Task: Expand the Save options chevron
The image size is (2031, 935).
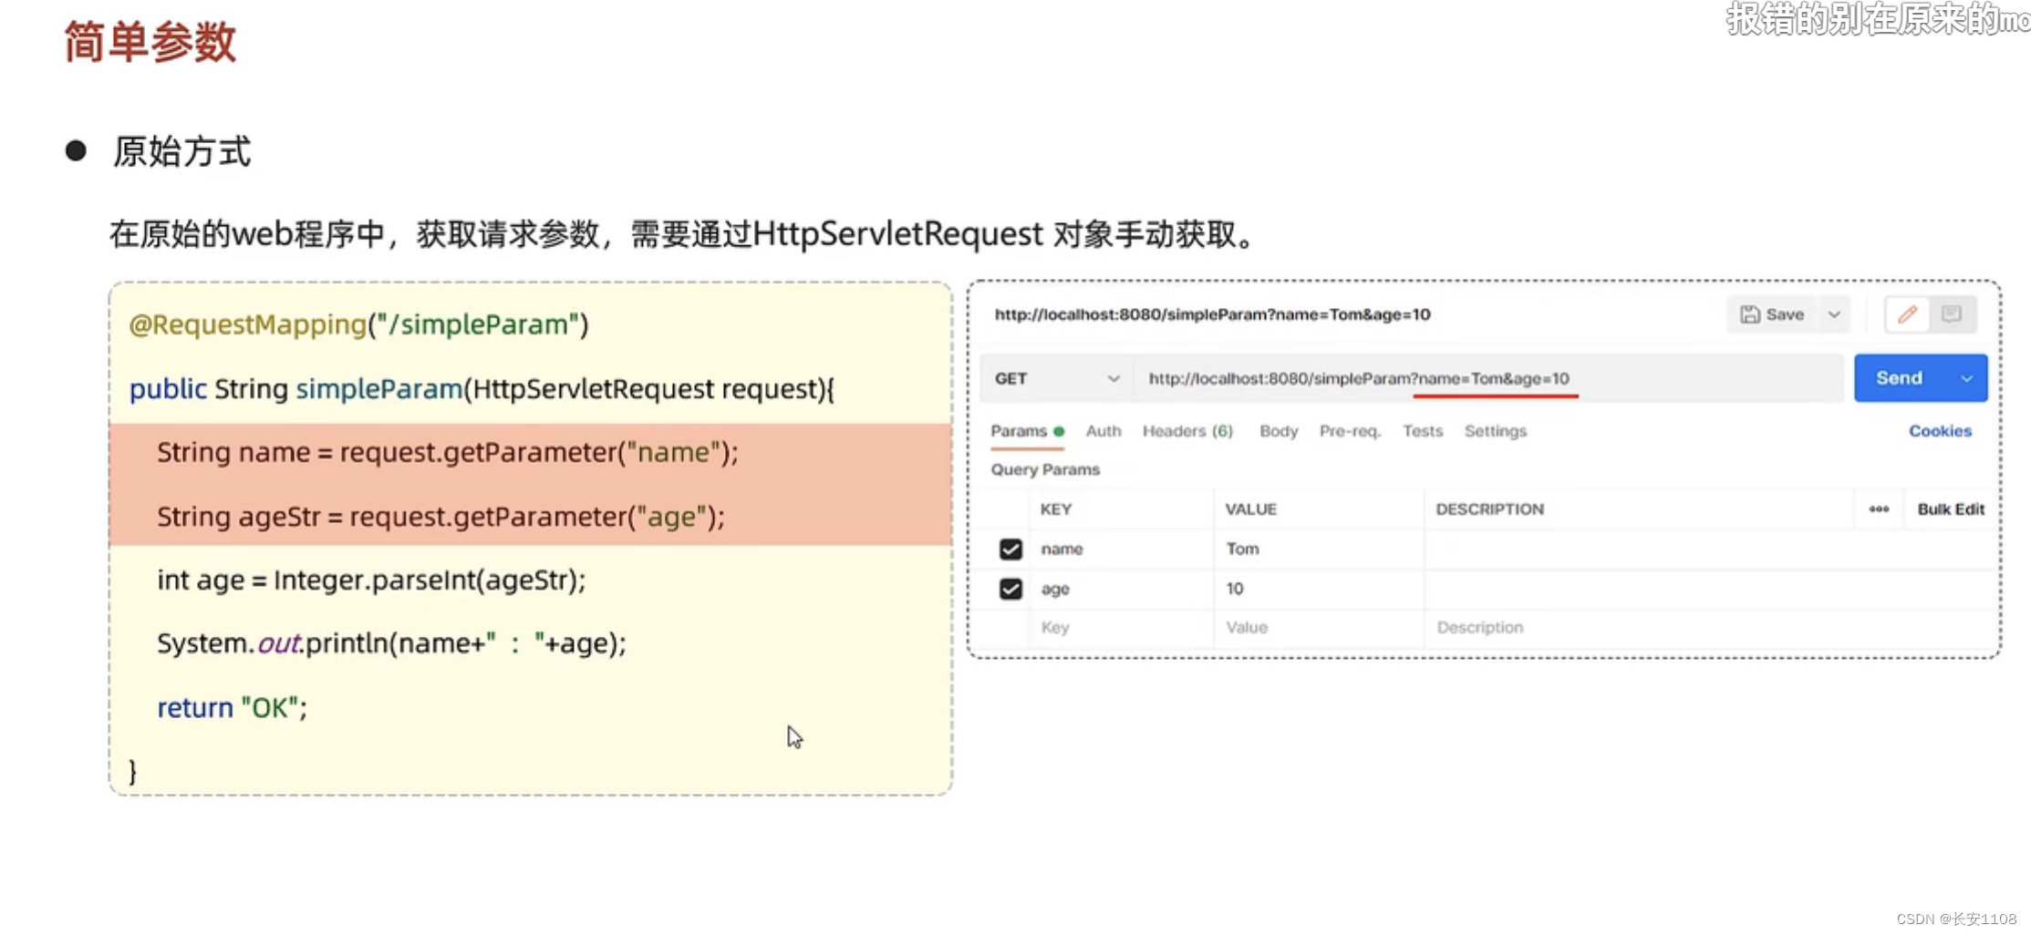Action: 1834,314
